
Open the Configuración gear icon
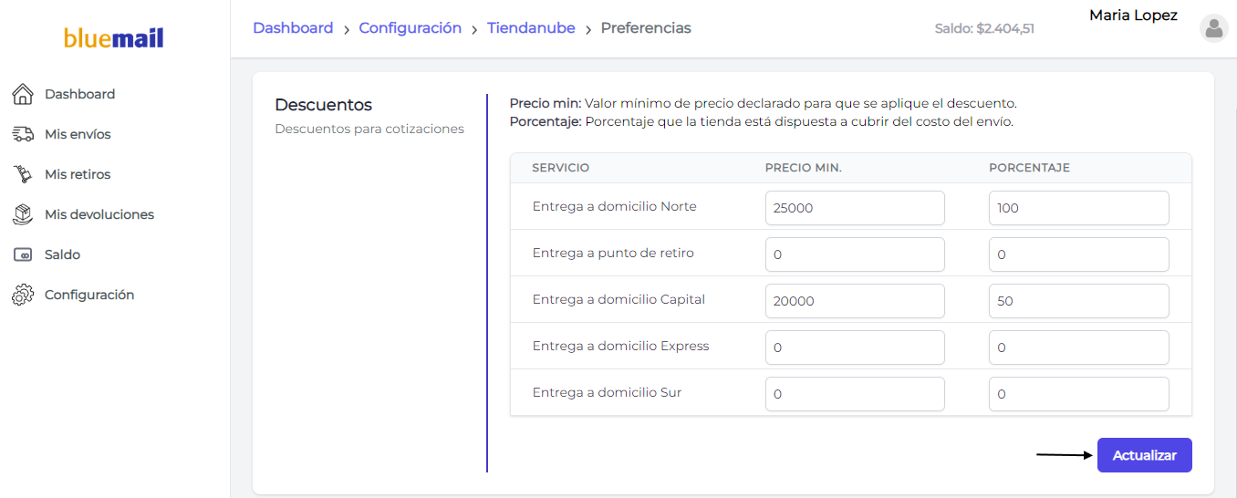tap(23, 295)
